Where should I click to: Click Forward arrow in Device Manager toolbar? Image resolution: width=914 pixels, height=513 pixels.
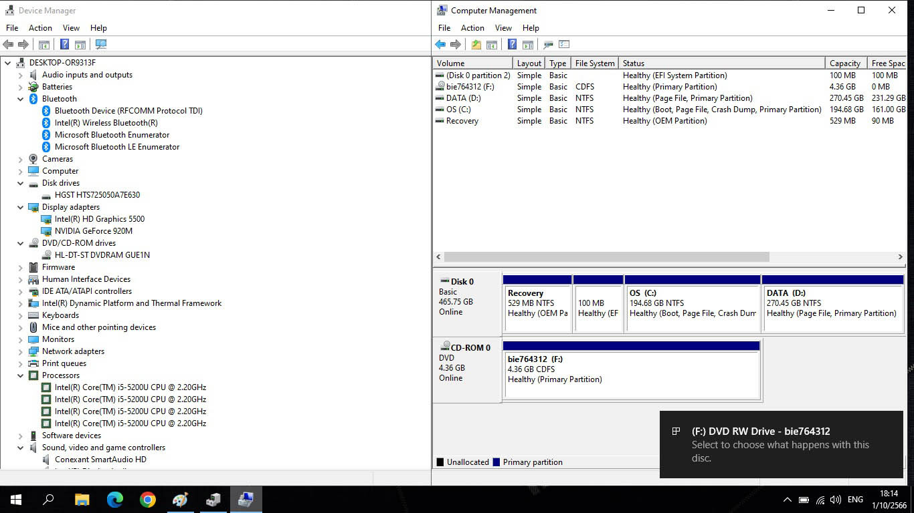pyautogui.click(x=23, y=45)
